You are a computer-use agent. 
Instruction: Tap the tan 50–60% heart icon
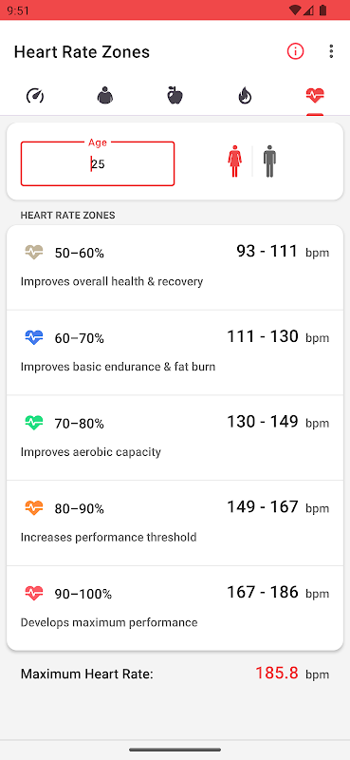(x=34, y=252)
